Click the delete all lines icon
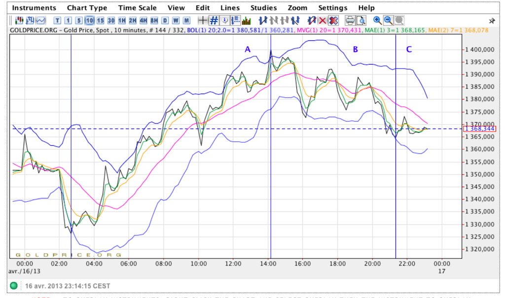The image size is (505, 298). (333, 21)
